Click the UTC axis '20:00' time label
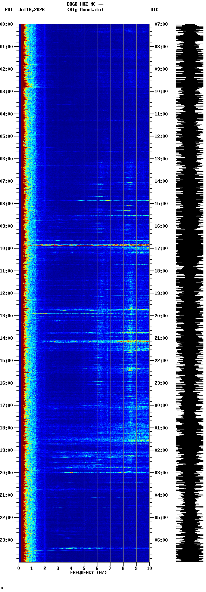206x592 pixels. (x=161, y=316)
